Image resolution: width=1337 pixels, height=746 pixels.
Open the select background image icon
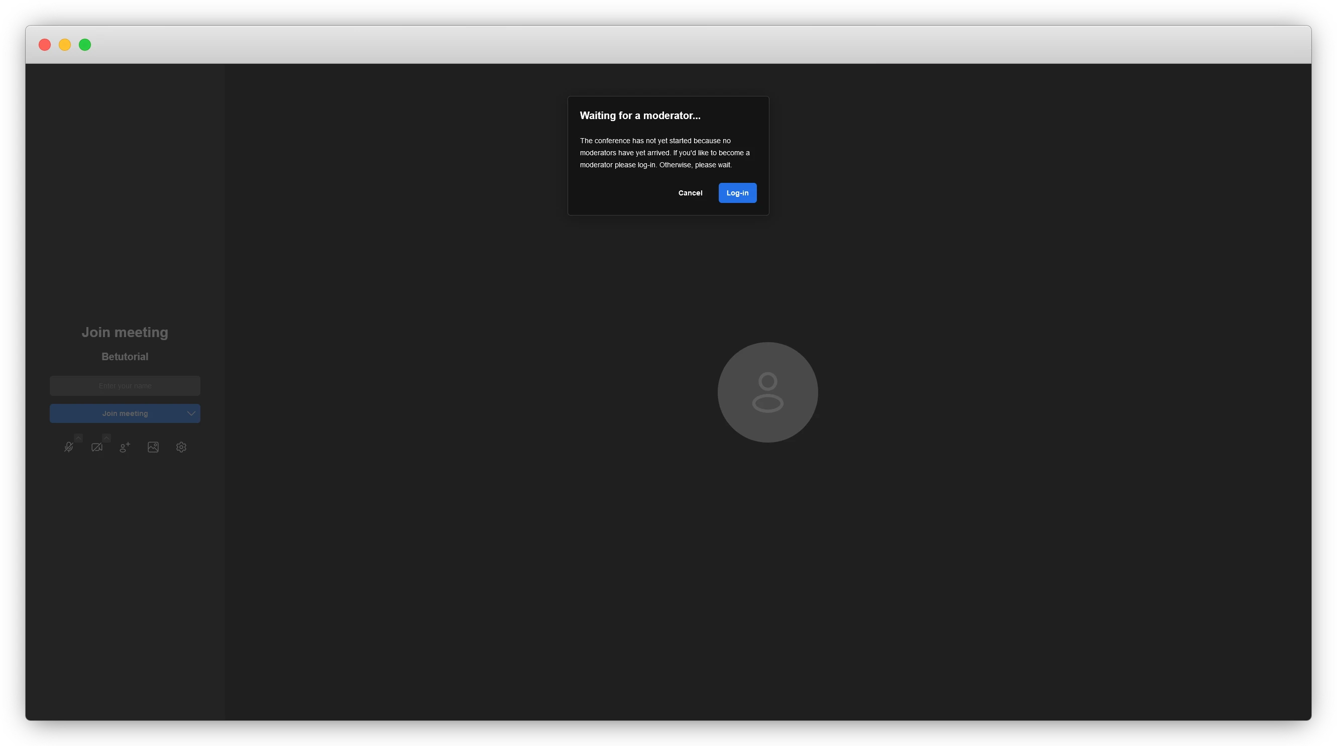153,448
